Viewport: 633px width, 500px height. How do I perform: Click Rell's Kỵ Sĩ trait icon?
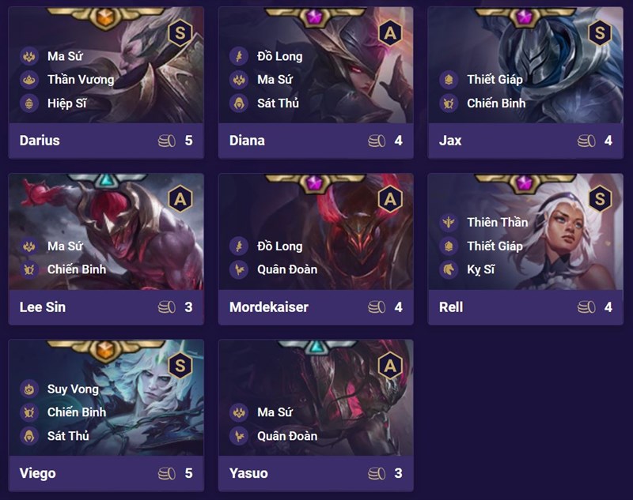(x=449, y=270)
